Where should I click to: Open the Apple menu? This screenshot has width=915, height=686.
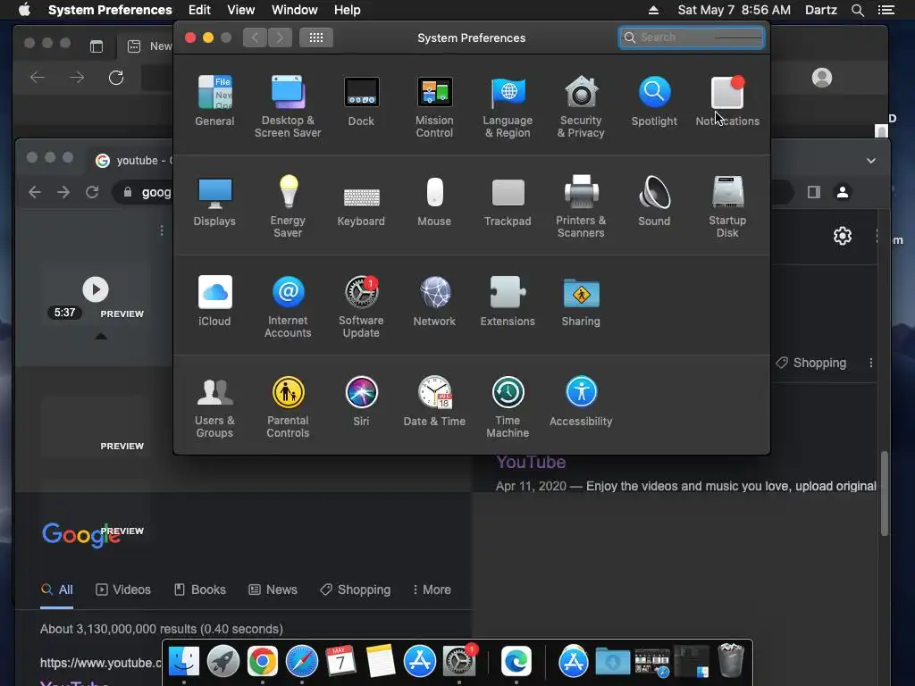(x=24, y=10)
